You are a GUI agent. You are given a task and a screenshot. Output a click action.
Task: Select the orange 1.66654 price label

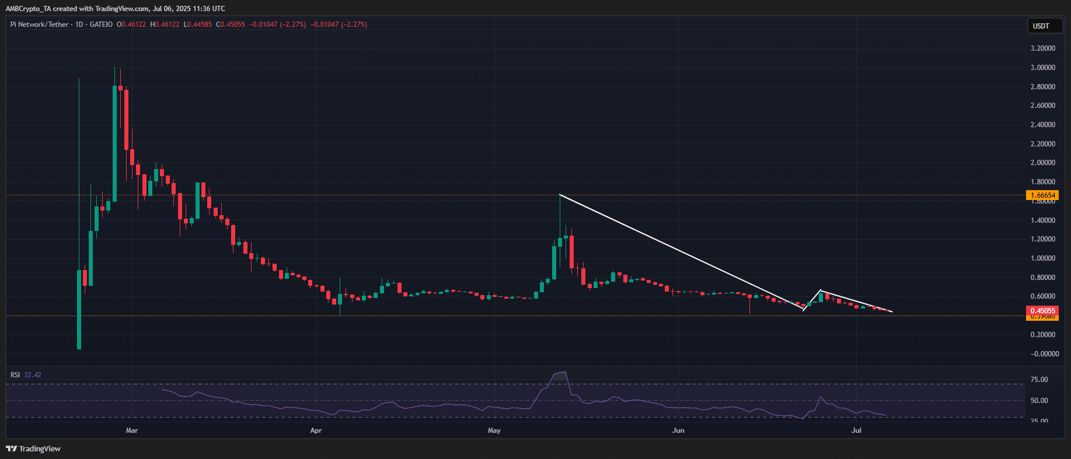pos(1042,195)
